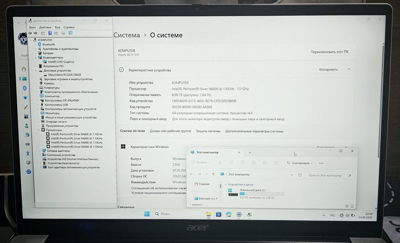This screenshot has width=400, height=243.
Task: Open the Explorer address bar history dropdown
Action: point(292,175)
